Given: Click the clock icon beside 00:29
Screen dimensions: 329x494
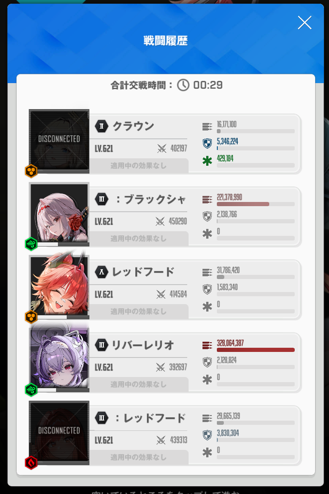Looking at the screenshot, I should point(183,85).
